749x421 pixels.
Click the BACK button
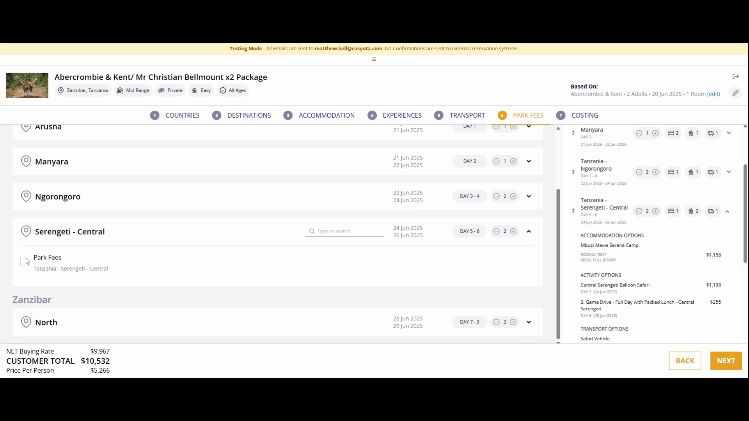click(685, 361)
